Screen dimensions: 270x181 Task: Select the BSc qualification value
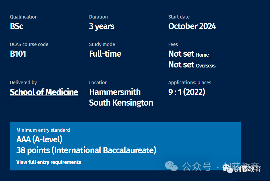[16, 26]
